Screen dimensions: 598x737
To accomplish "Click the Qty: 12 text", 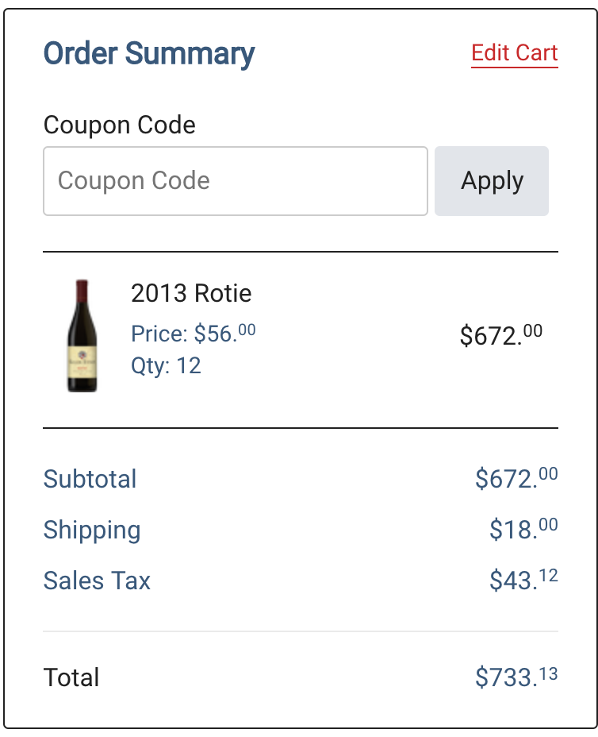I will click(x=166, y=365).
